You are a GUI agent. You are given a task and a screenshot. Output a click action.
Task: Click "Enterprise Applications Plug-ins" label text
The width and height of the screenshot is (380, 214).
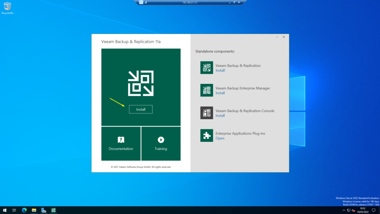click(x=240, y=133)
